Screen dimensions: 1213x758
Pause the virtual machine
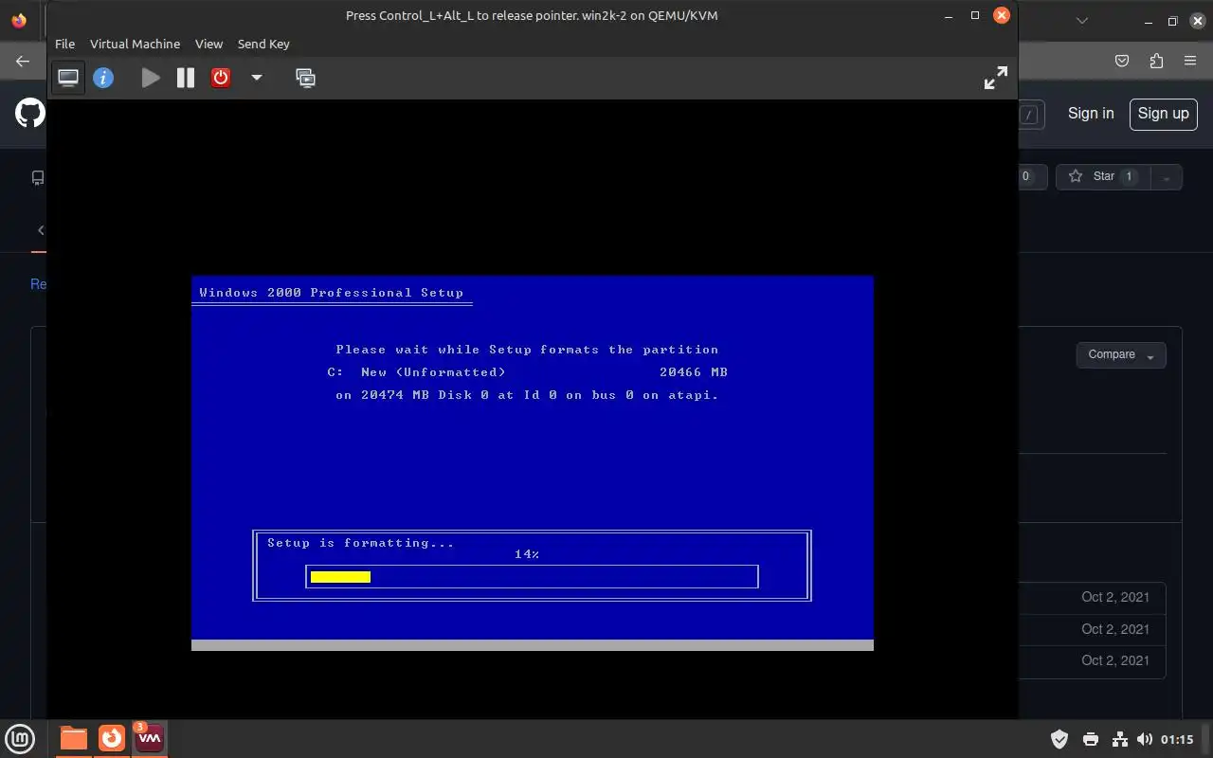click(186, 78)
